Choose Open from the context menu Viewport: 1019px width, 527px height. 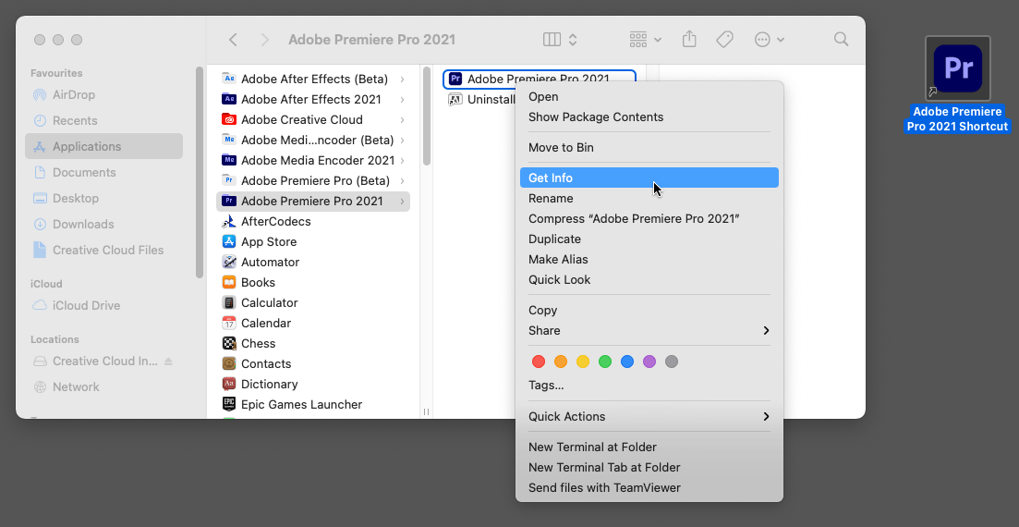coord(649,97)
